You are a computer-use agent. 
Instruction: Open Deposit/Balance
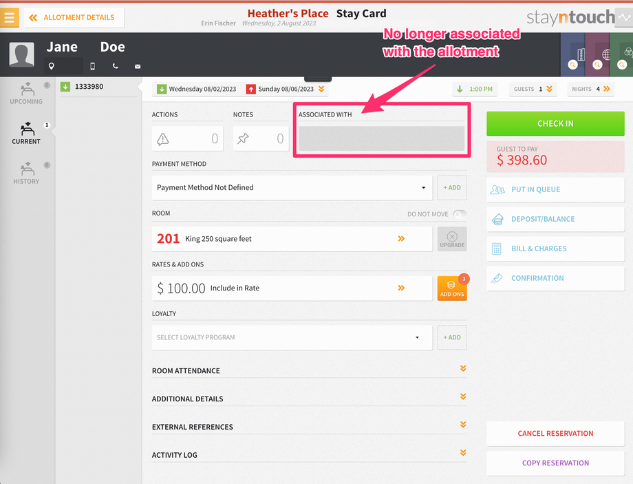tap(555, 219)
